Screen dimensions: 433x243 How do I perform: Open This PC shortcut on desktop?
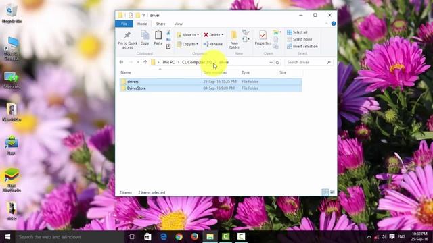[12, 49]
